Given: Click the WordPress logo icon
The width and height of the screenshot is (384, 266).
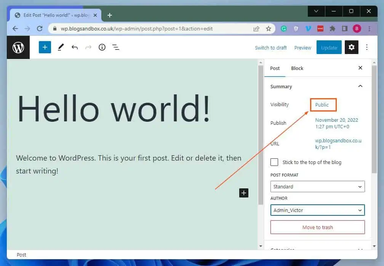Looking at the screenshot, I should tap(18, 48).
